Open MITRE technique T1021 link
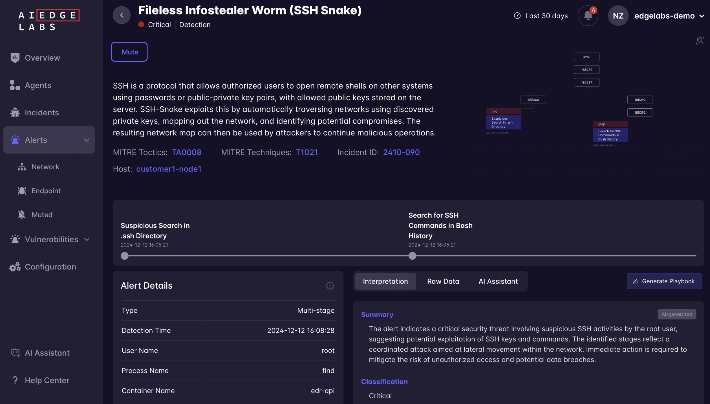Screen dimensions: 710x404 point(307,152)
